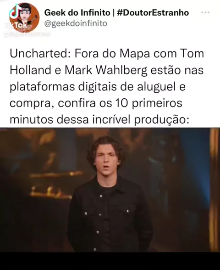Click the black bar beneath the video

[x=110, y=261]
